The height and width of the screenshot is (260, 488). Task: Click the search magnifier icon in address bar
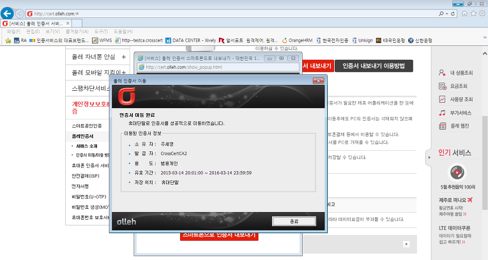(x=441, y=13)
